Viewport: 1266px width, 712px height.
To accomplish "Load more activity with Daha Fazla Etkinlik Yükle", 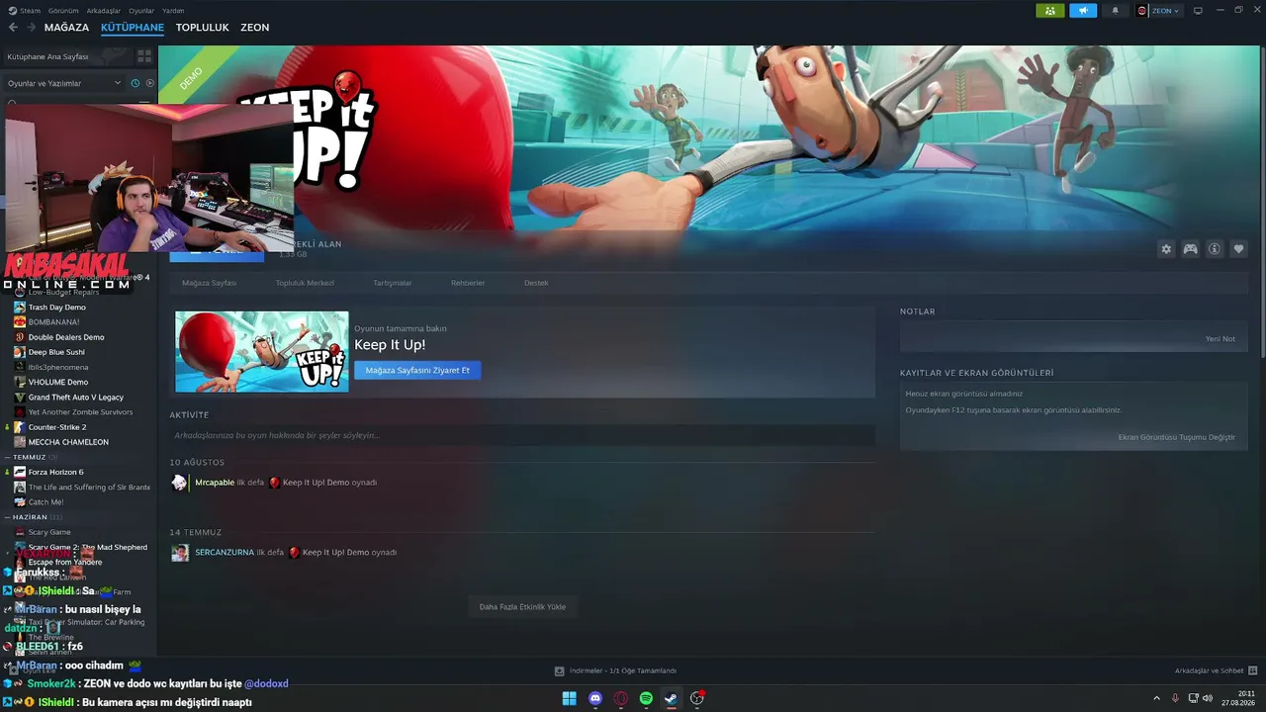I will (x=522, y=606).
